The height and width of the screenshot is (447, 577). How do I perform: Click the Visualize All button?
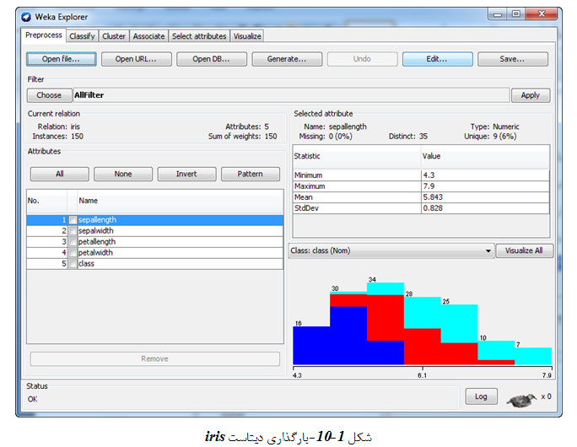(524, 250)
